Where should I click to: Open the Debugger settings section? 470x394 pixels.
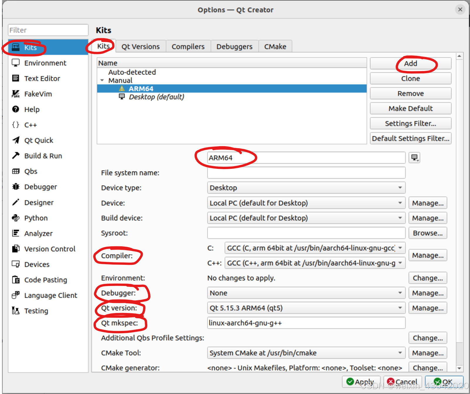40,187
